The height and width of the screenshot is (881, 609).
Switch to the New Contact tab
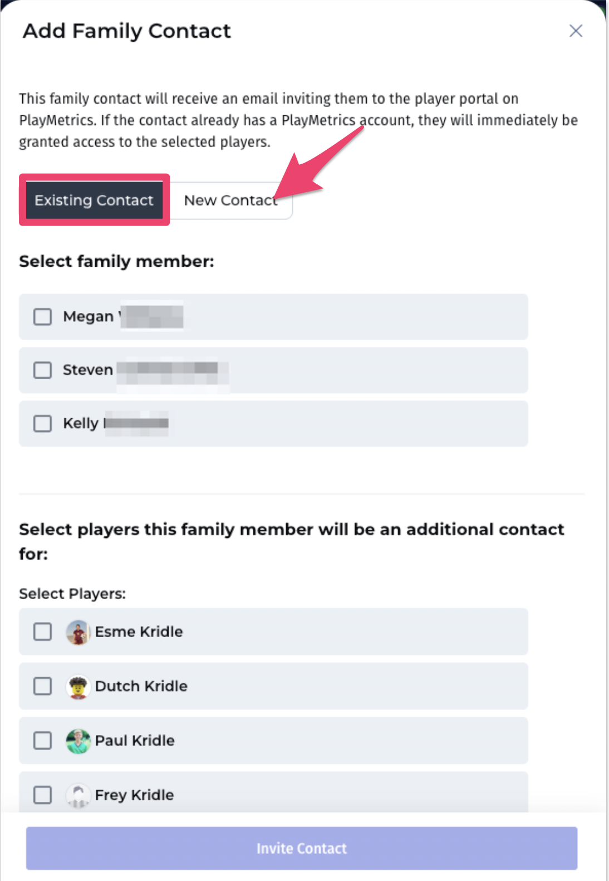230,200
